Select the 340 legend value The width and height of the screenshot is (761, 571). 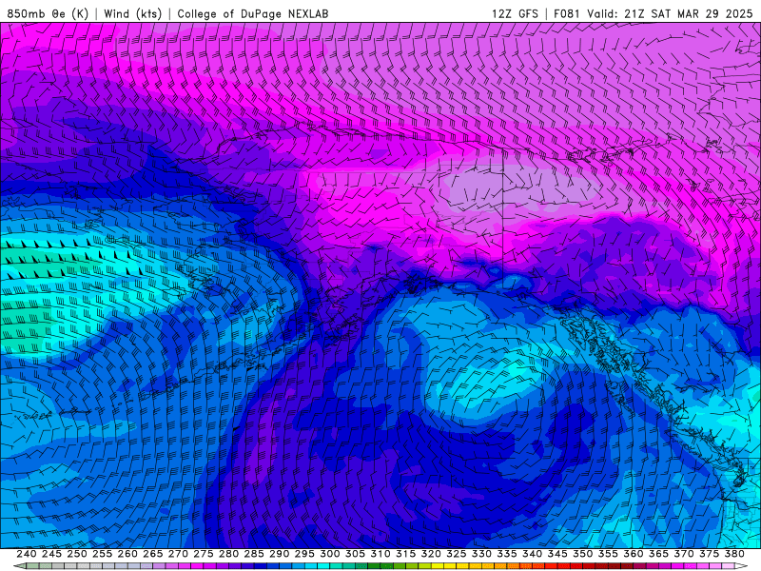(x=533, y=554)
